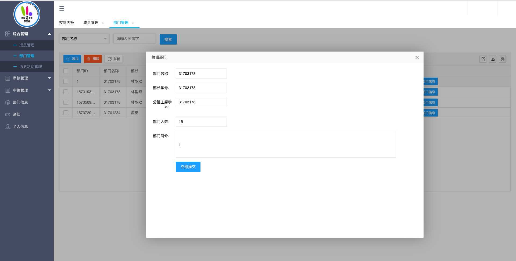Screen dimensions: 516x261
Task: Check the box for row 1573103…
Action: 66,92
